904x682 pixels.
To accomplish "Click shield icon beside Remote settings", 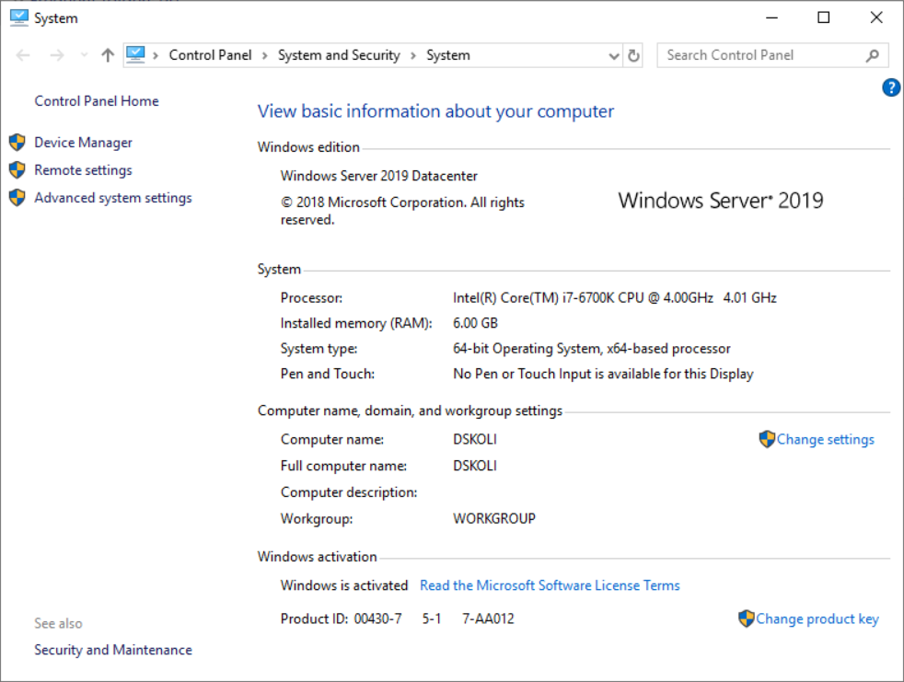I will click(x=17, y=169).
